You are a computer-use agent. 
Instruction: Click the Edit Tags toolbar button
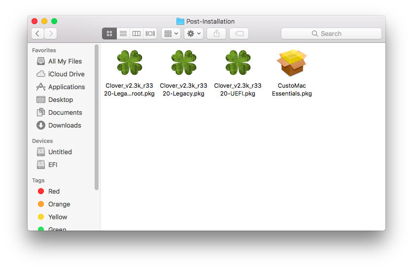click(239, 34)
